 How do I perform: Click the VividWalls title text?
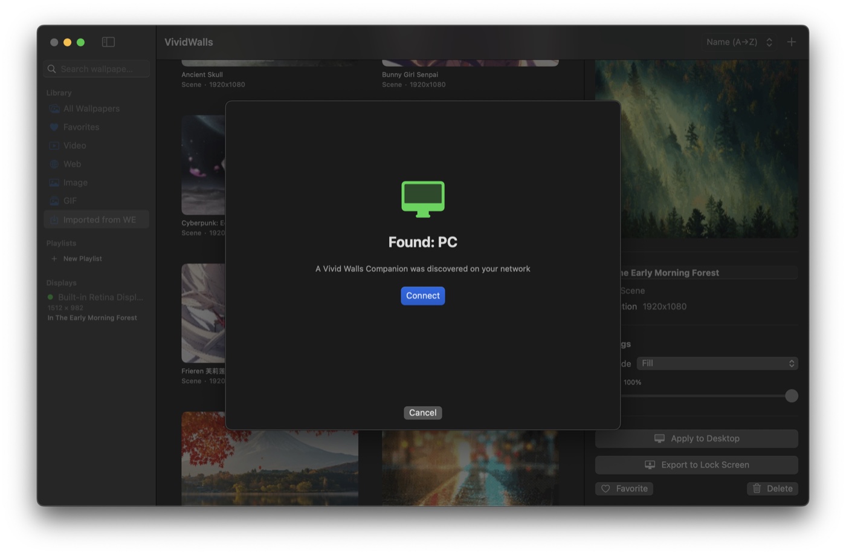tap(189, 42)
